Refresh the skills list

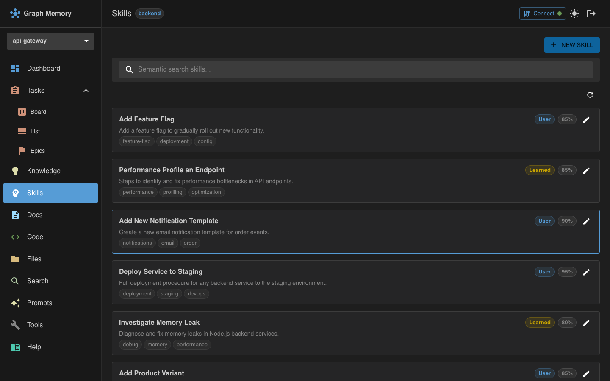tap(590, 95)
